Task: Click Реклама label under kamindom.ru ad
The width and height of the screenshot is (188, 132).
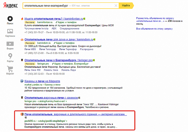Action: click(x=30, y=43)
